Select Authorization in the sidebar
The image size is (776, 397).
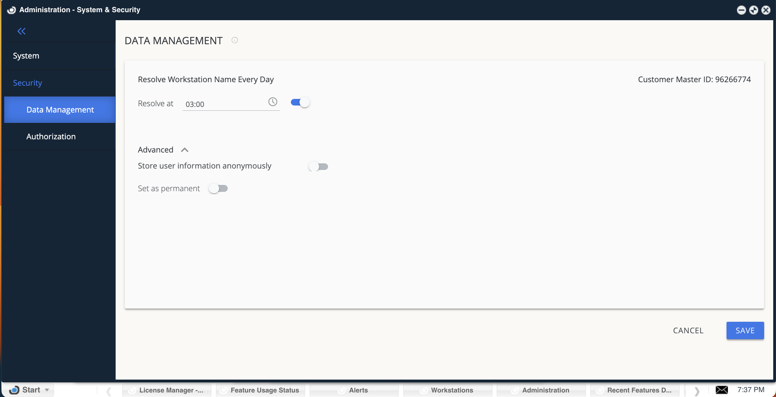pyautogui.click(x=51, y=137)
